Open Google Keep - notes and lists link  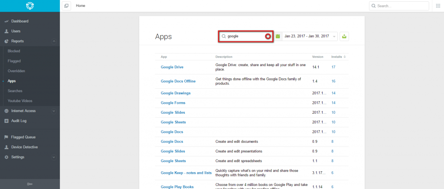186,173
